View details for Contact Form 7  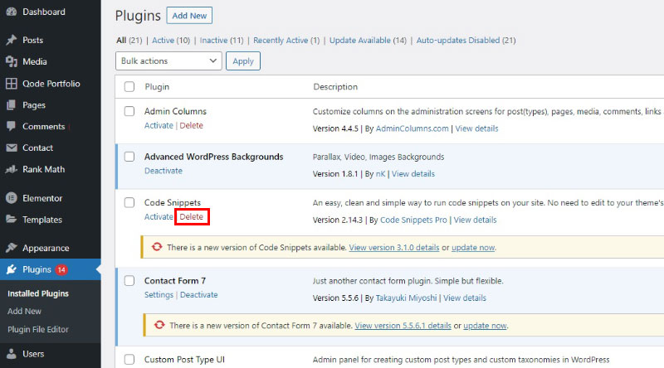tap(465, 298)
